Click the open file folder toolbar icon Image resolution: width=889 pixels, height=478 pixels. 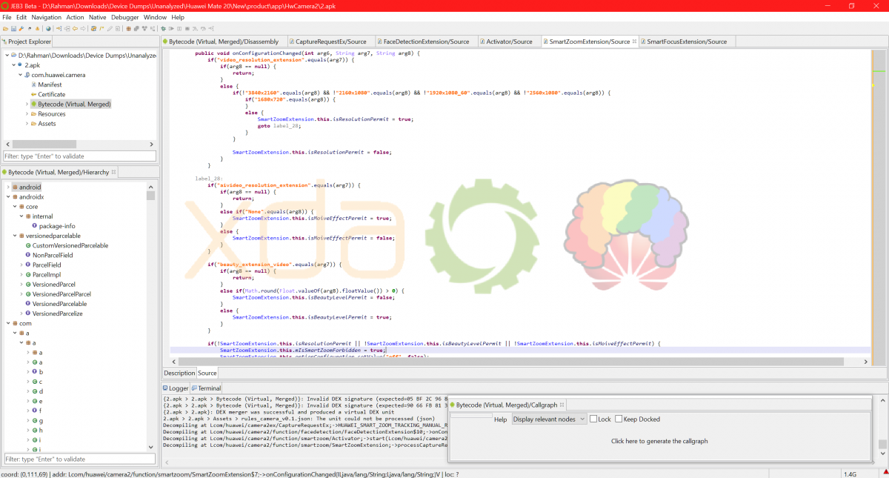[5, 29]
